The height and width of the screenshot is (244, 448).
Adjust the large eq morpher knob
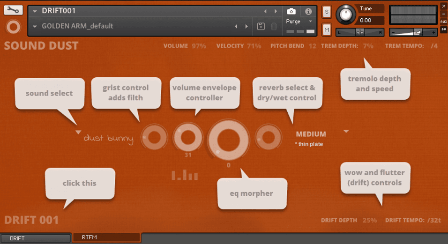[x=228, y=140]
